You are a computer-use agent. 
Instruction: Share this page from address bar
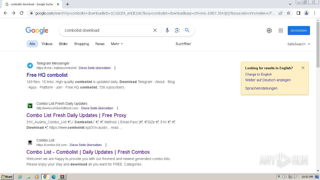280,13
